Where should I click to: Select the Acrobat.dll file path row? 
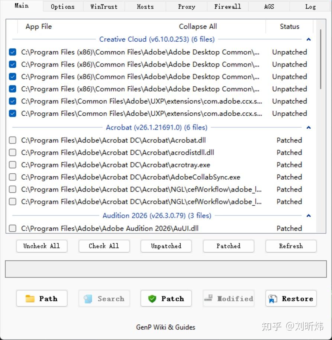(113, 140)
